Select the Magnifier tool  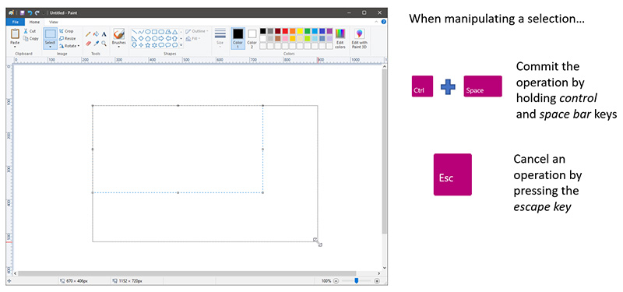tap(104, 43)
